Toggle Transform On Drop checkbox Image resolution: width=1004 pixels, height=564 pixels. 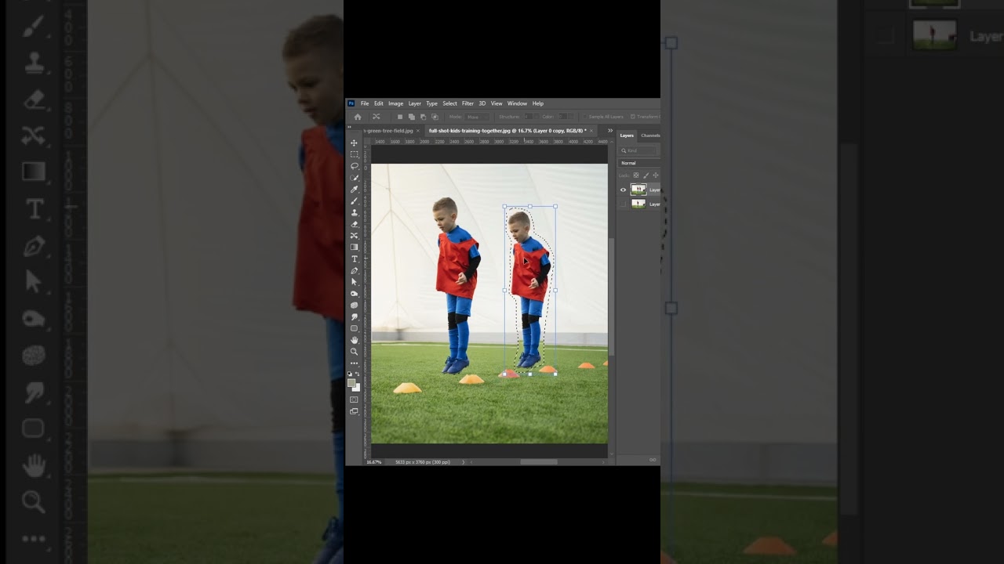pyautogui.click(x=633, y=117)
